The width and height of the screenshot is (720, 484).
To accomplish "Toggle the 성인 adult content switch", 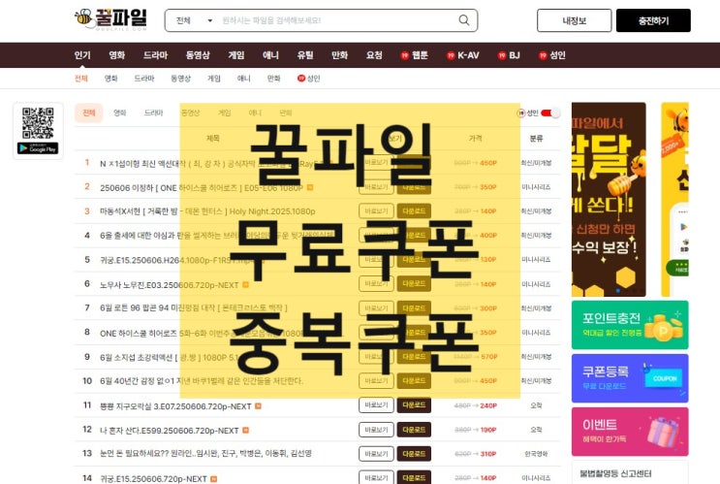I will pyautogui.click(x=550, y=113).
